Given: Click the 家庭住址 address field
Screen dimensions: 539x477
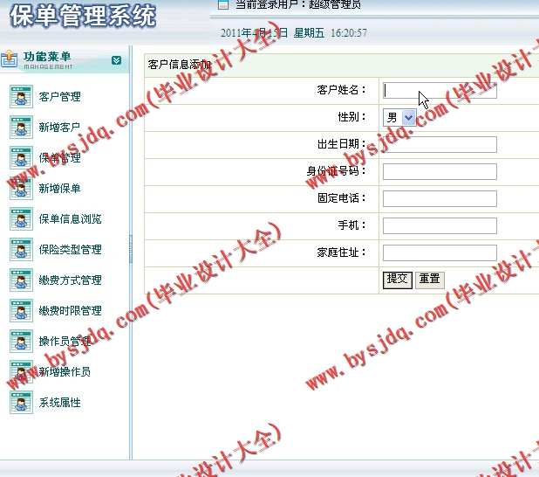Looking at the screenshot, I should [x=440, y=252].
